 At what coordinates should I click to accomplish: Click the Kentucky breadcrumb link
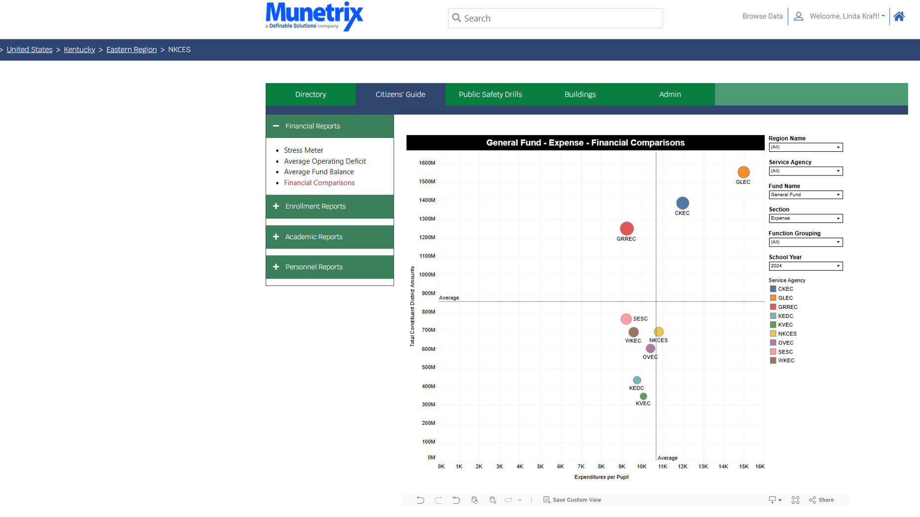tap(79, 50)
